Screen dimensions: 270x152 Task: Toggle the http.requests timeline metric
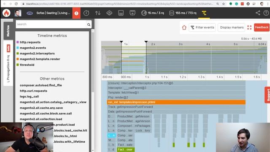pos(30,42)
